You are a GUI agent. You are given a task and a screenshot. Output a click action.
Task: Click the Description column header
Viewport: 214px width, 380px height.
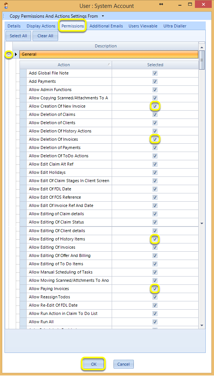(x=106, y=46)
